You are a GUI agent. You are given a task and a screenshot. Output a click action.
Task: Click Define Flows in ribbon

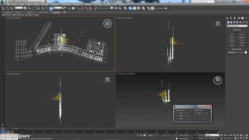[7, 15]
